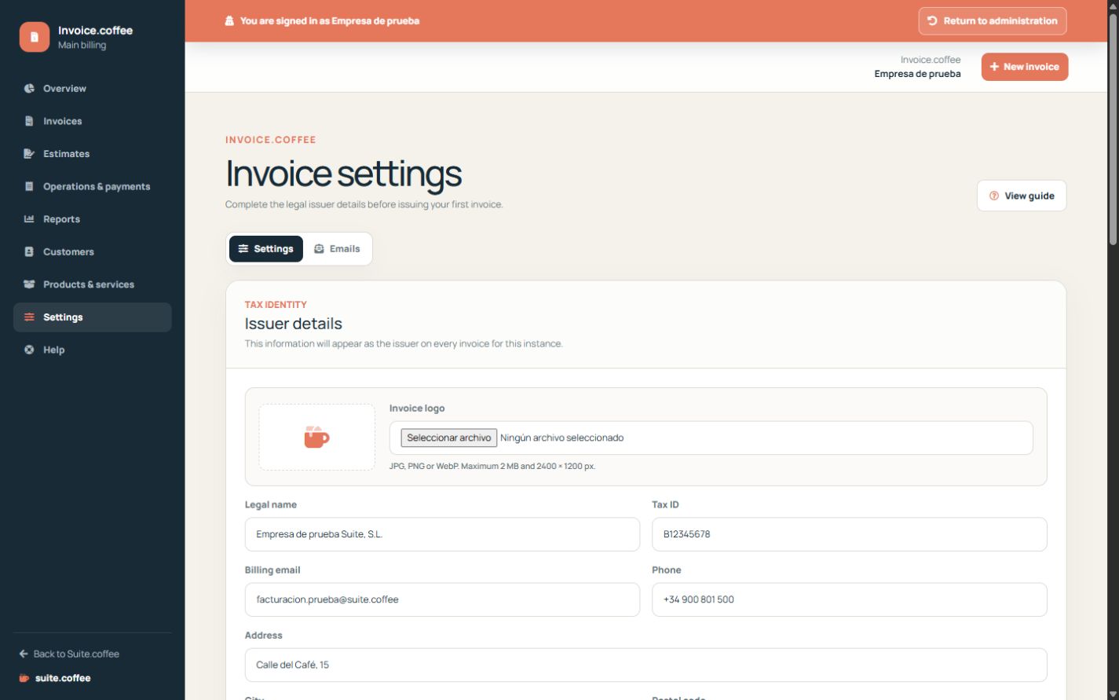Select the Settings tab
Screen dimensions: 1119x700
coord(266,249)
